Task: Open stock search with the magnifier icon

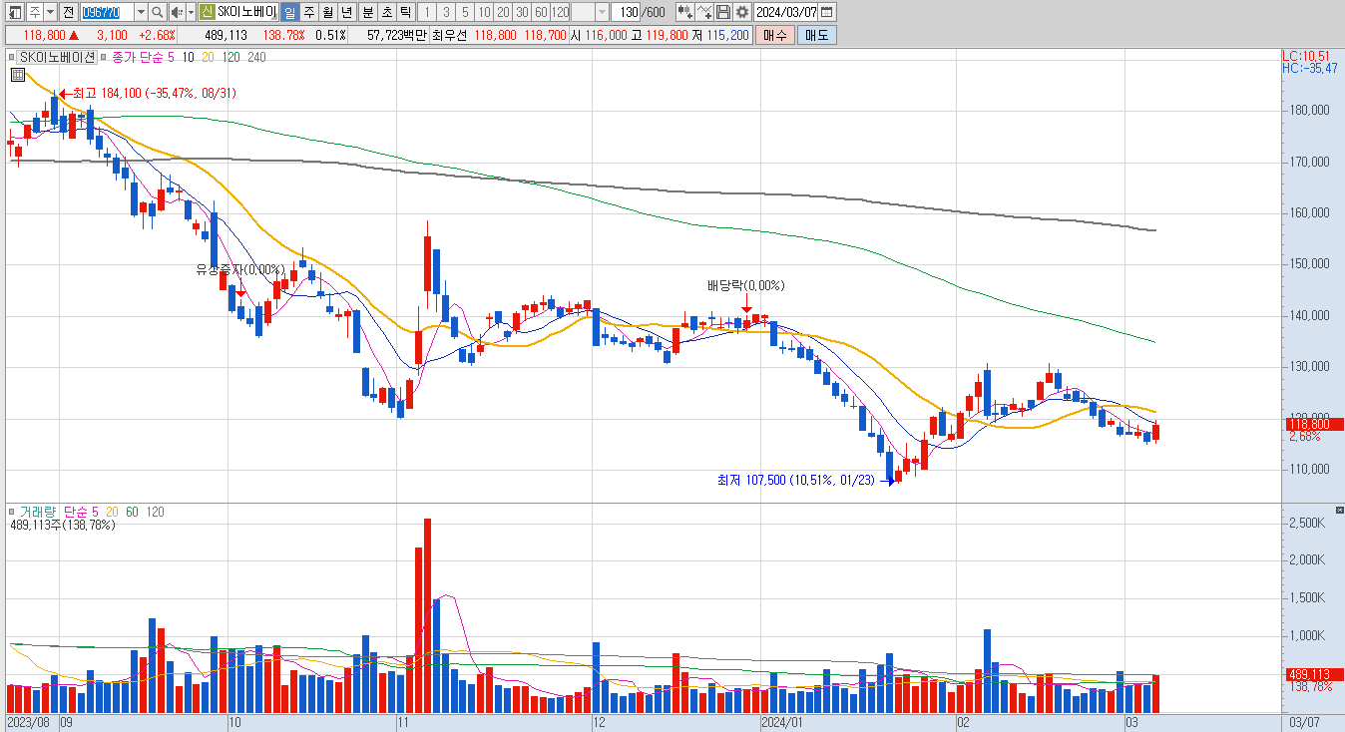Action: tap(158, 12)
